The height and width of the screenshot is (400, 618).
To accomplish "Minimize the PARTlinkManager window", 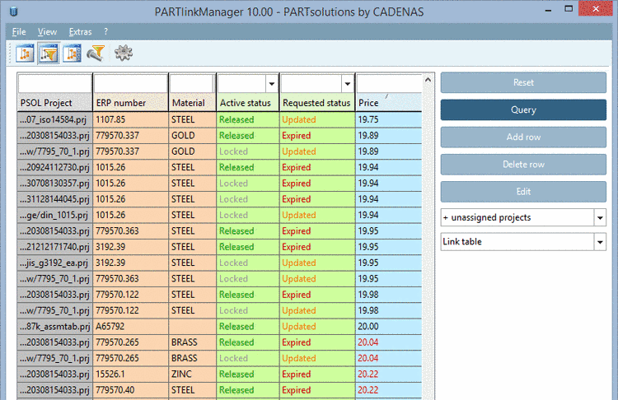I will (548, 10).
